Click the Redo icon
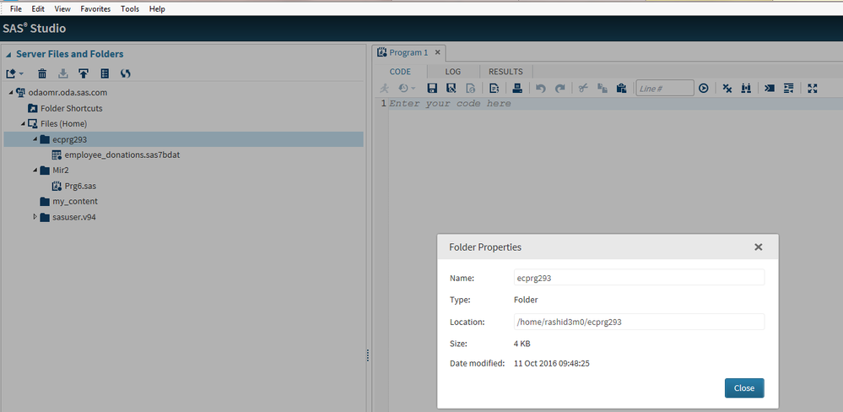 coord(560,88)
